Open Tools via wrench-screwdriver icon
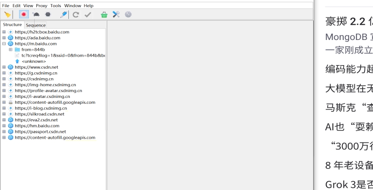The width and height of the screenshot is (373, 190). (116, 15)
